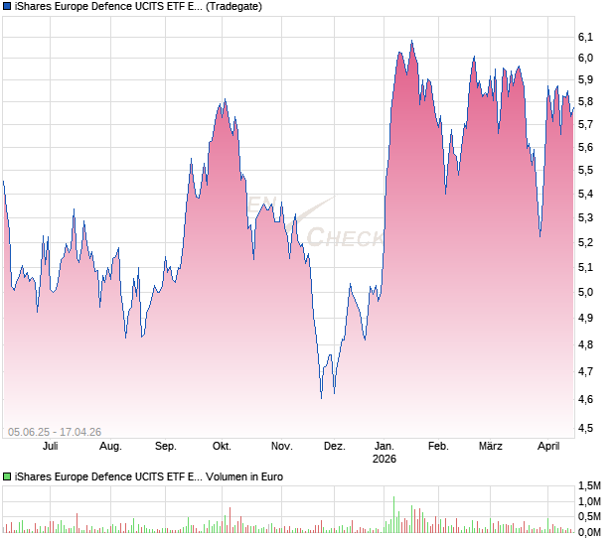Click the 6,1 price axis value
The image size is (616, 542).
(x=585, y=37)
